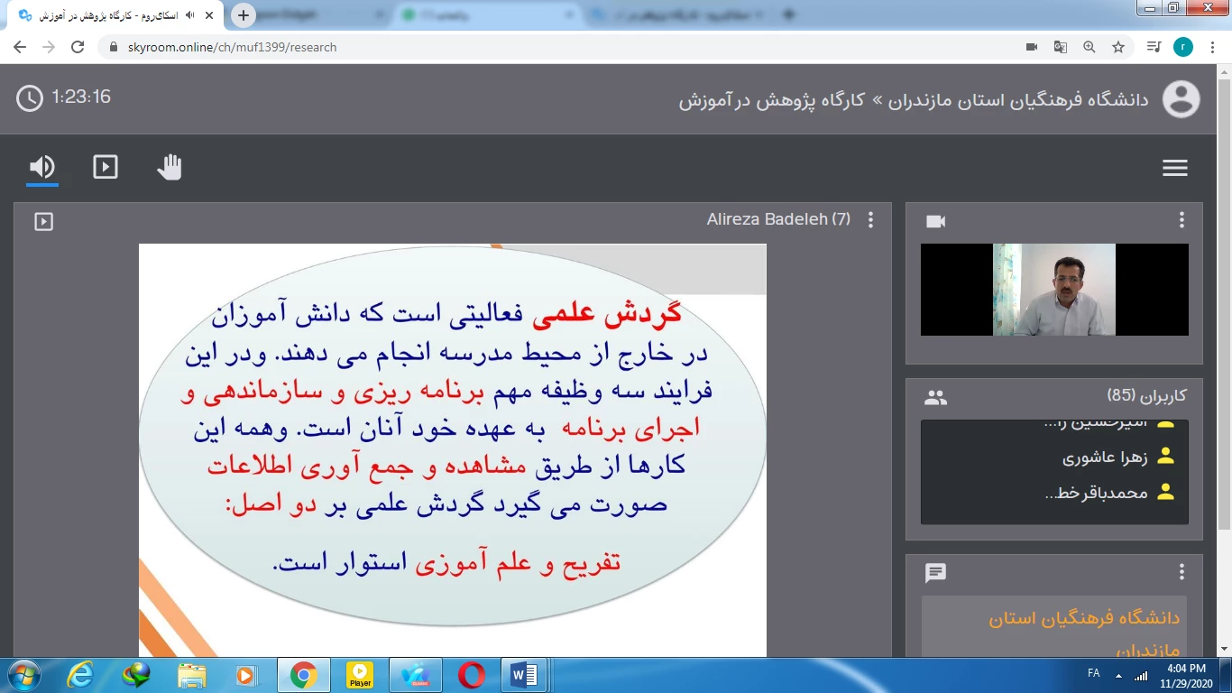The image size is (1232, 693).
Task: Click the user profile avatar icon
Action: pos(1181,98)
